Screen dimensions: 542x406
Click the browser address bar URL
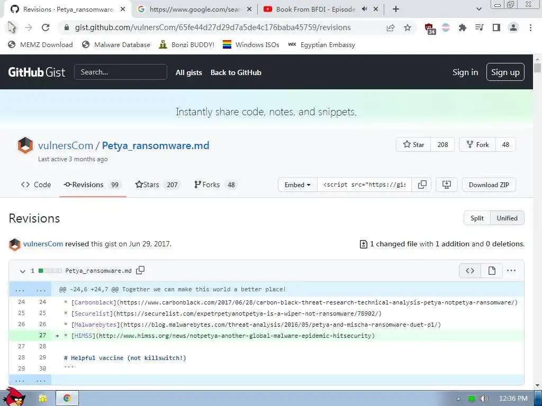point(213,27)
